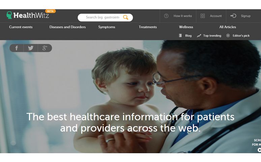261x162 pixels.
Task: Focus the search input field
Action: pyautogui.click(x=103, y=17)
